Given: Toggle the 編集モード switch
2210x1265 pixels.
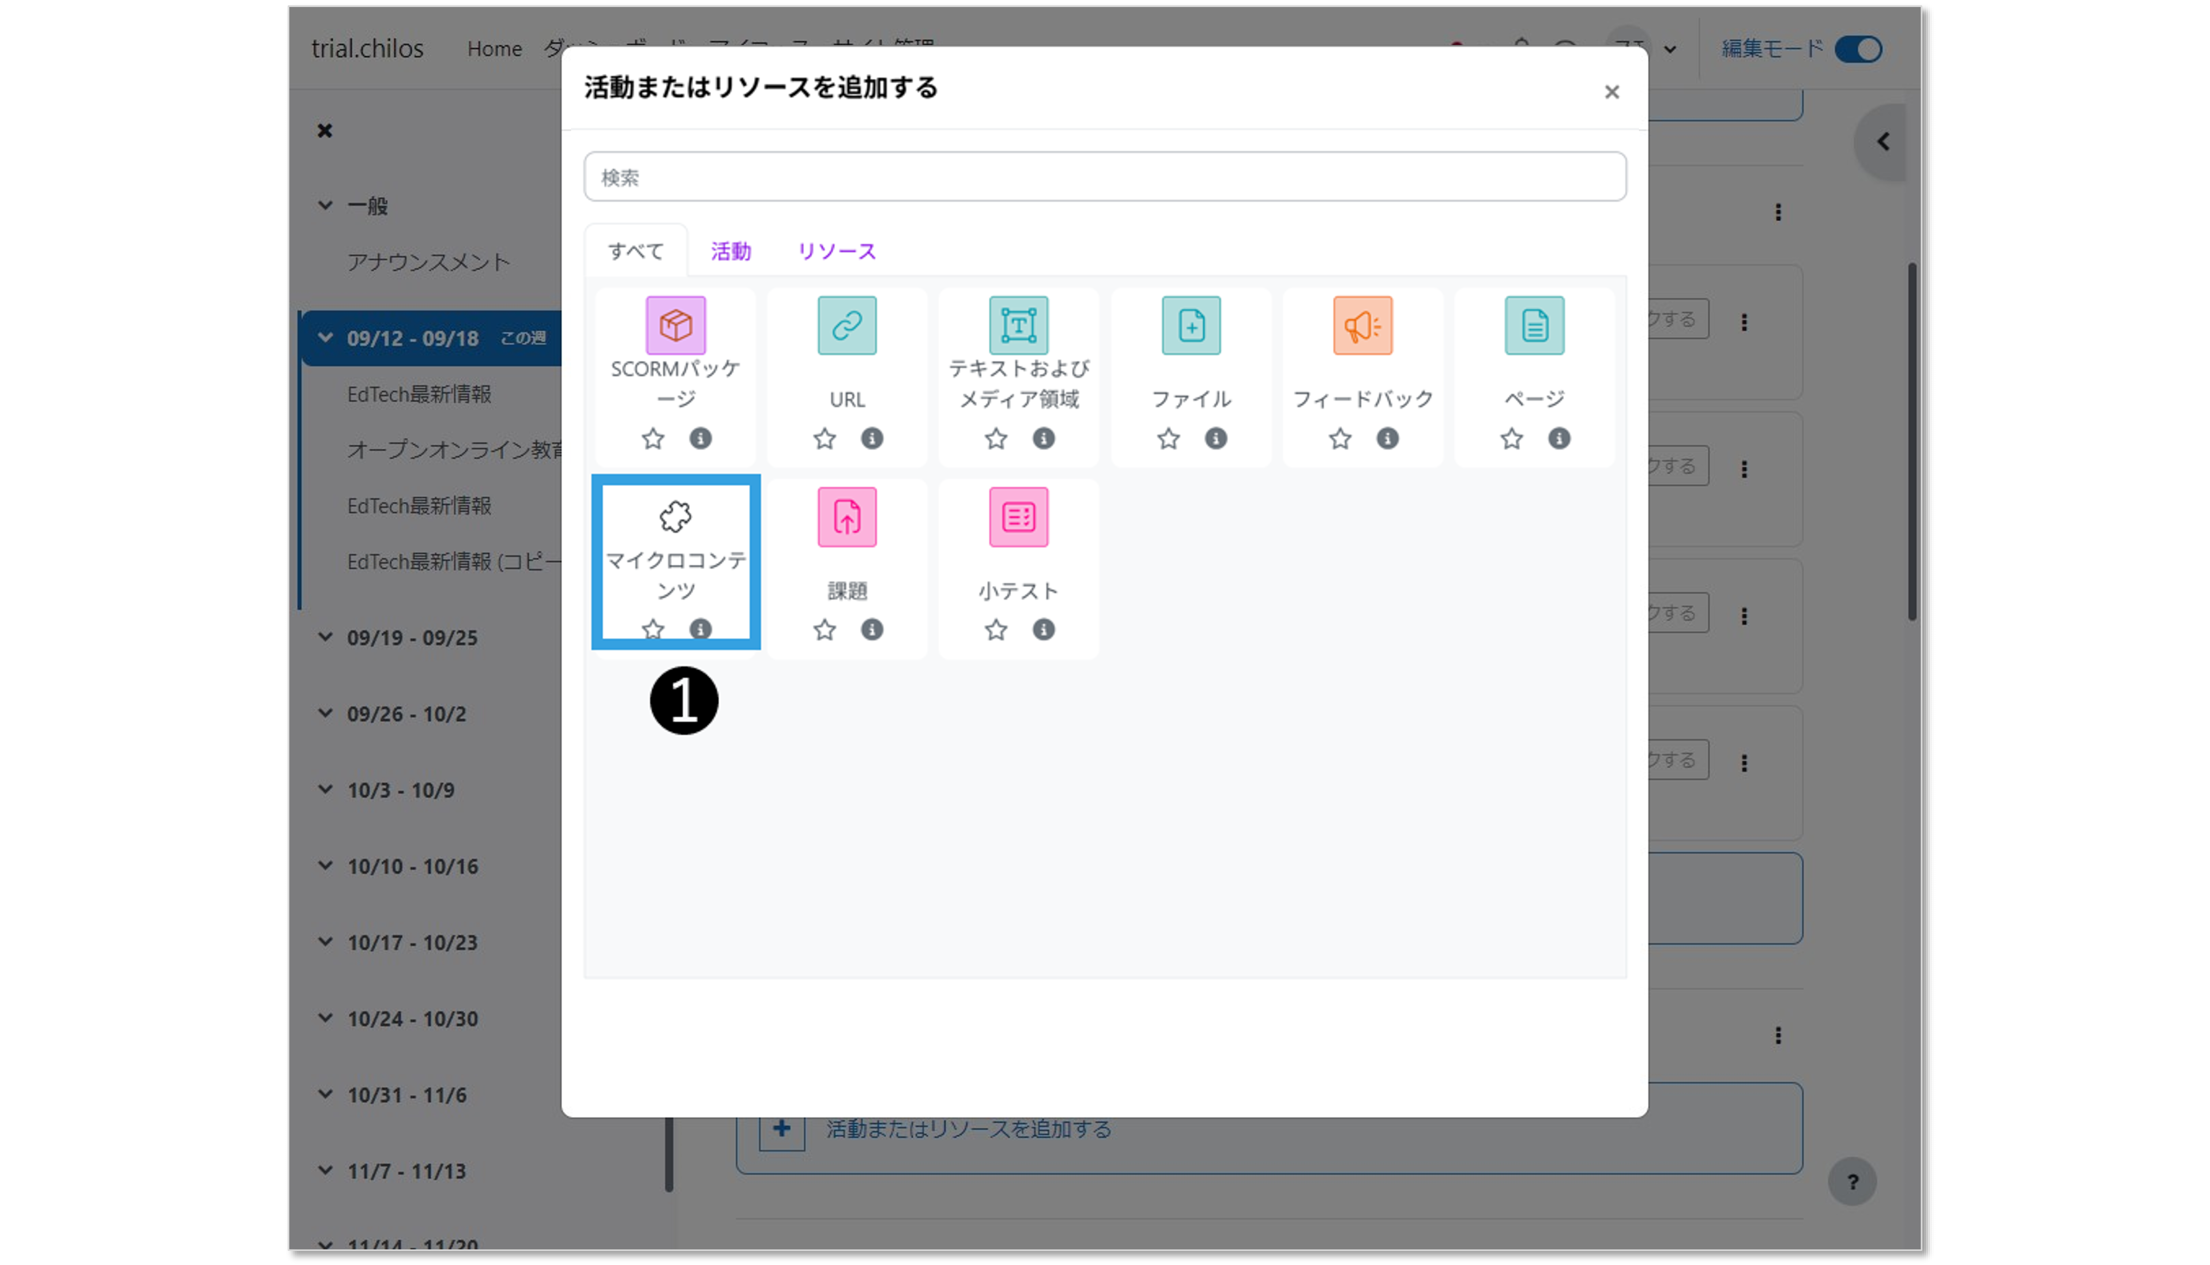Looking at the screenshot, I should 1858,49.
